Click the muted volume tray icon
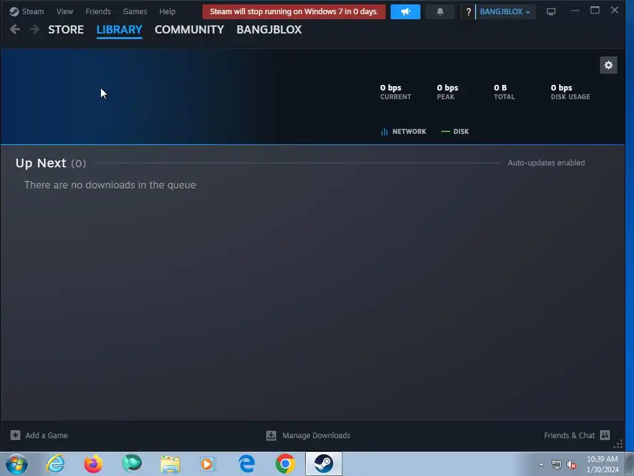Screen dimensions: 634x476 click(571, 464)
